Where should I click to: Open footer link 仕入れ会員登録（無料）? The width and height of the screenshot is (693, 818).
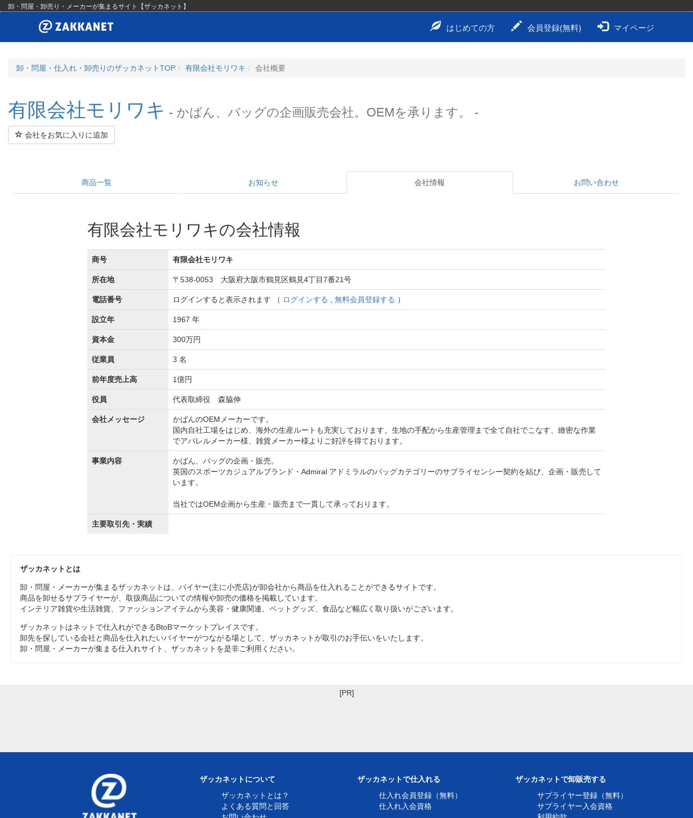(420, 795)
